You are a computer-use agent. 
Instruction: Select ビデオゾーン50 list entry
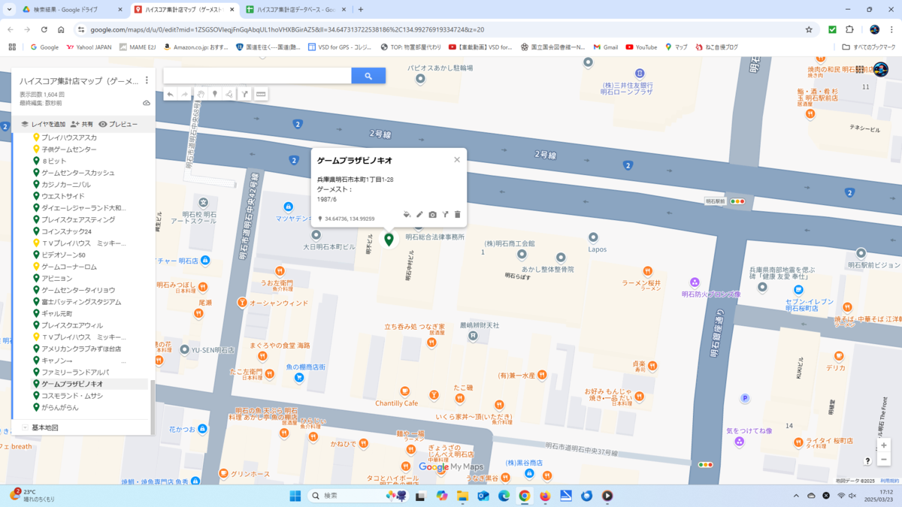pyautogui.click(x=63, y=255)
